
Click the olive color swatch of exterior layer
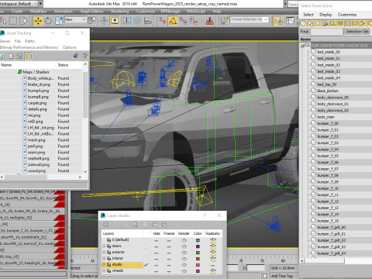[198, 253]
